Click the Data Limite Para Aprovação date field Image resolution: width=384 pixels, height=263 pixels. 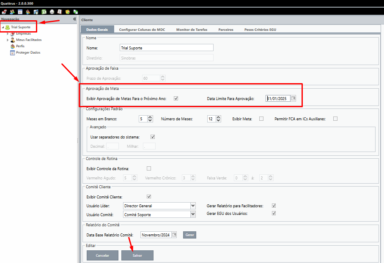pos(278,98)
